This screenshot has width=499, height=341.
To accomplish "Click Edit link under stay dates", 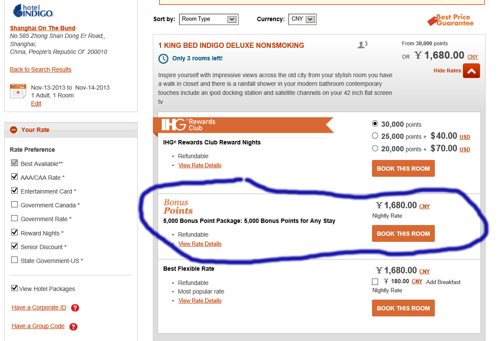I will [36, 103].
